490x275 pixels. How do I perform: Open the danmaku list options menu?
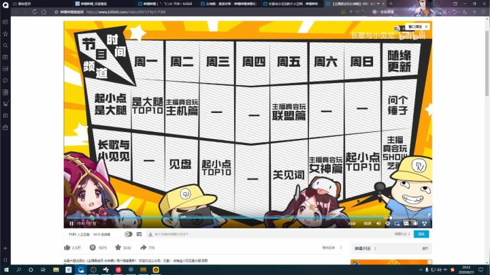click(375, 248)
